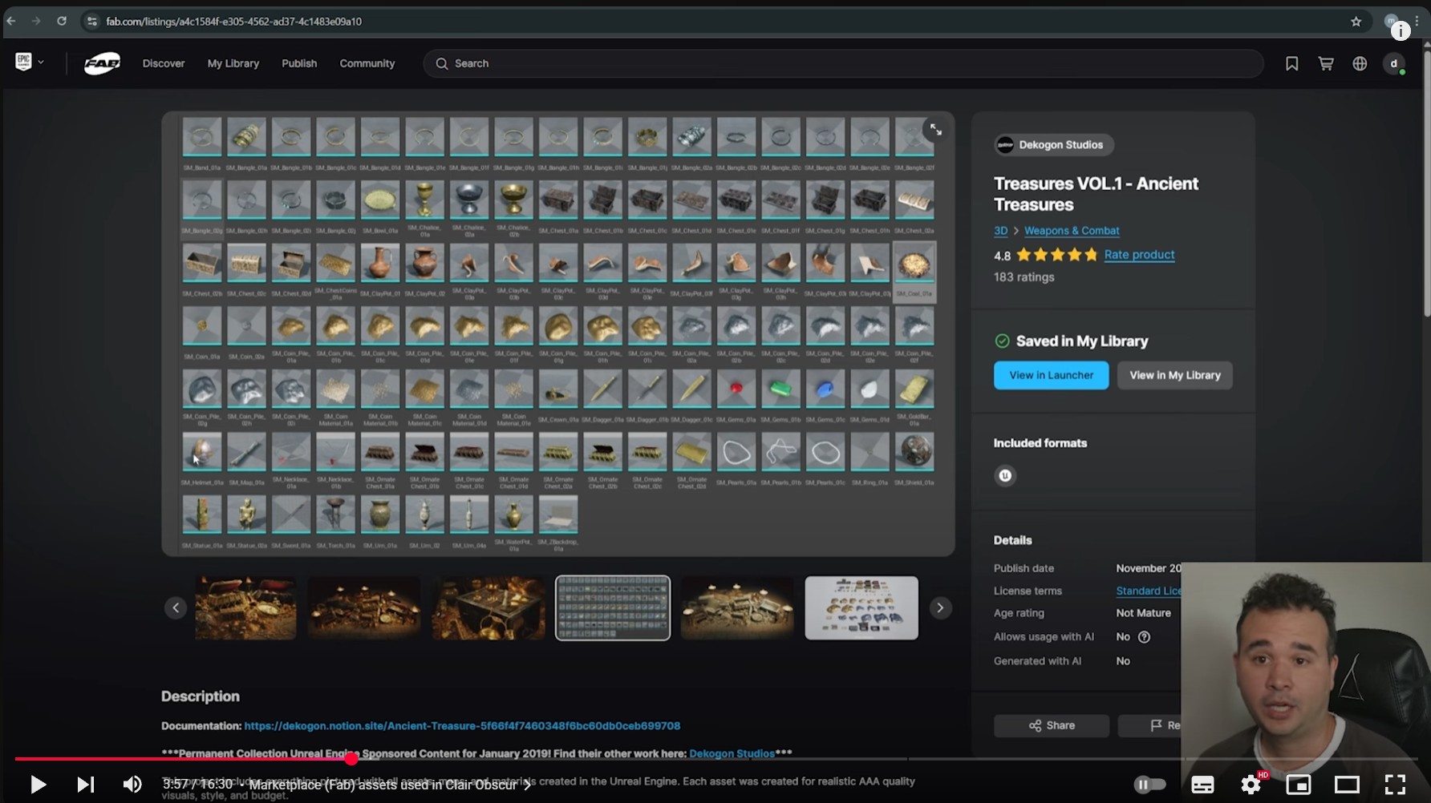The height and width of the screenshot is (803, 1431).
Task: Open the language globe icon
Action: [x=1360, y=63]
